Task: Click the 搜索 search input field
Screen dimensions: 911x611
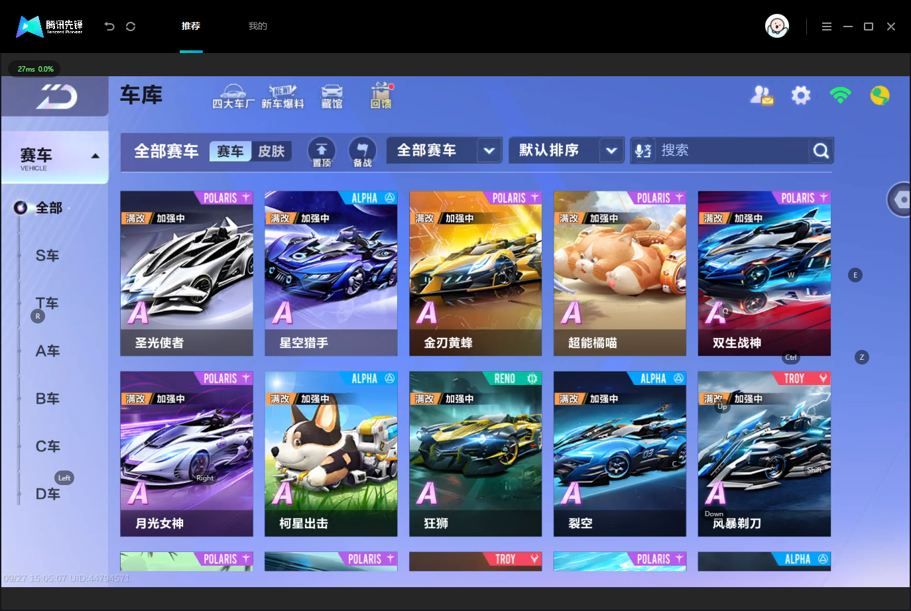Action: pyautogui.click(x=731, y=151)
